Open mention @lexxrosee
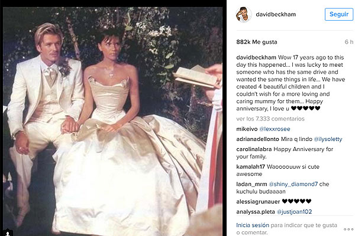Viewport: 355px width, 236px height. tap(275, 129)
